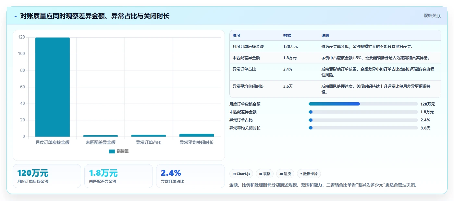Click the 月度订单应核金额 progress bar
The width and height of the screenshot is (454, 201).
pyautogui.click(x=363, y=104)
